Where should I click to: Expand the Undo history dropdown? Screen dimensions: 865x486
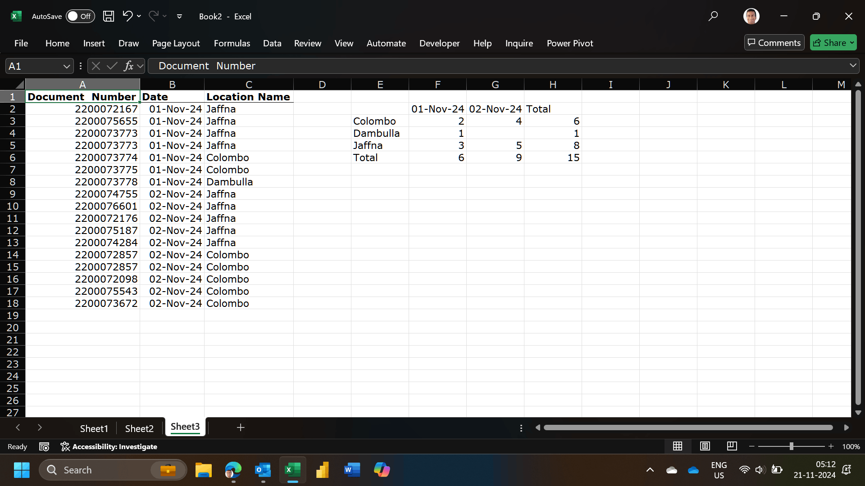coord(139,16)
